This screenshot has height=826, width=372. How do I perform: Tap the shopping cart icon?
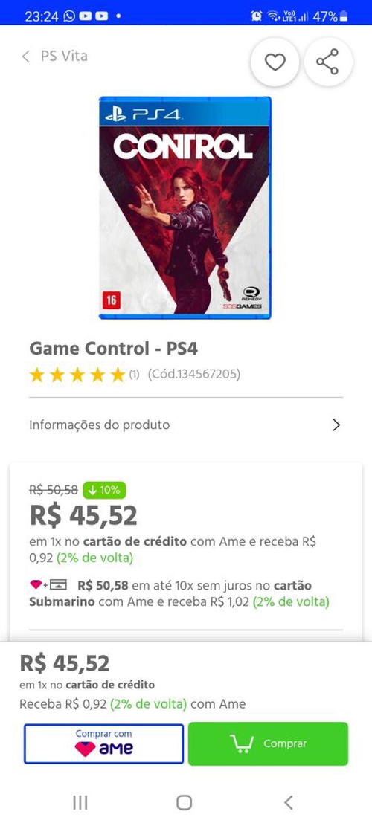coord(242,743)
